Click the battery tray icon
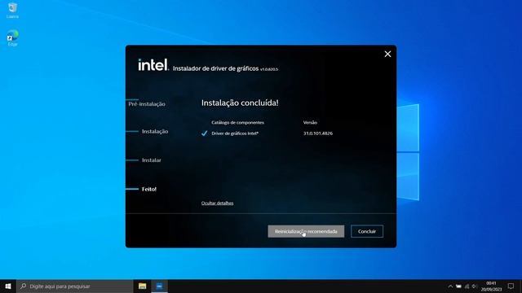 tap(458, 286)
